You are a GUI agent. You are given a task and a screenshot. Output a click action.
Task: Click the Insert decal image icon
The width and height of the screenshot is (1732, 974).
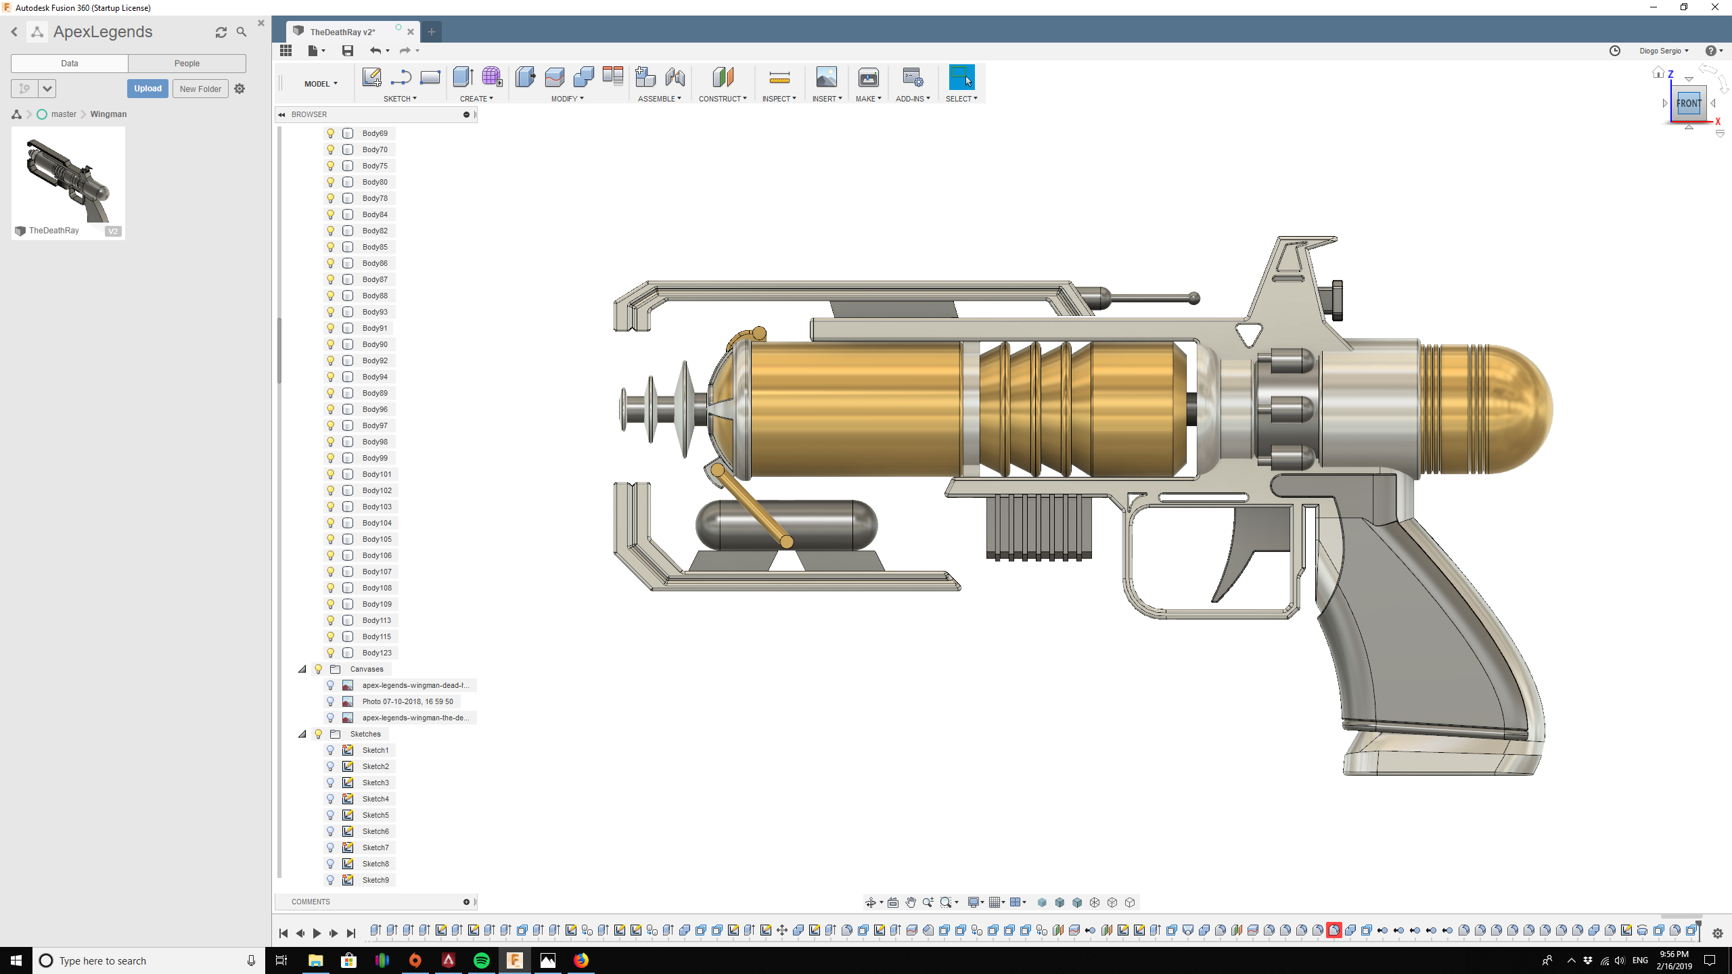(x=827, y=77)
